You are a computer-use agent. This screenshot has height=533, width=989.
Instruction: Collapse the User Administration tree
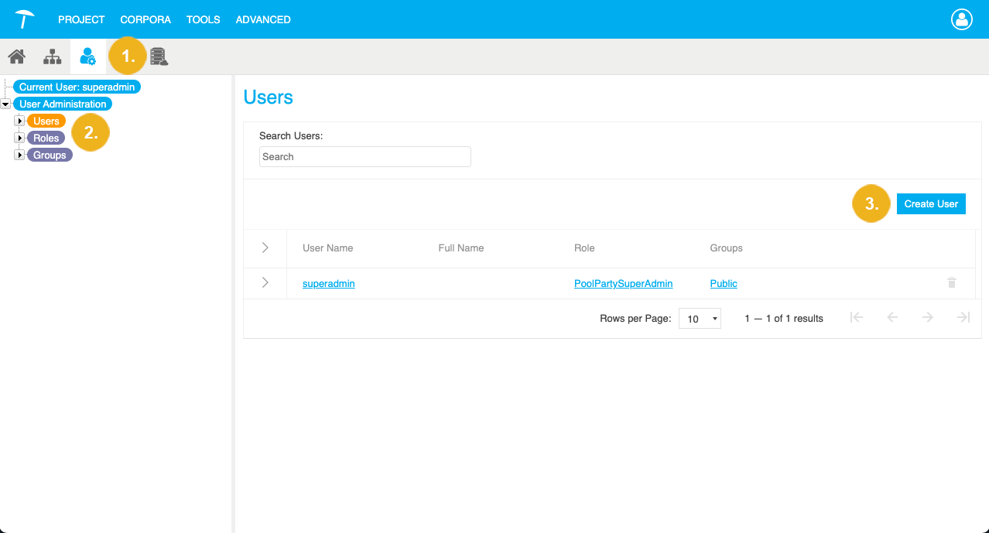pyautogui.click(x=5, y=103)
